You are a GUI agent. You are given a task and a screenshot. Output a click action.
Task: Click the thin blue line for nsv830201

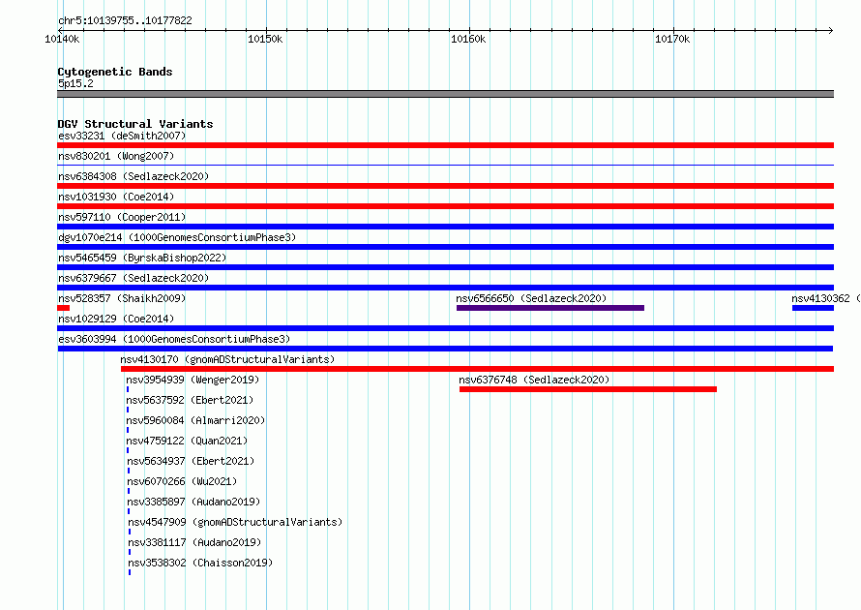coord(445,165)
